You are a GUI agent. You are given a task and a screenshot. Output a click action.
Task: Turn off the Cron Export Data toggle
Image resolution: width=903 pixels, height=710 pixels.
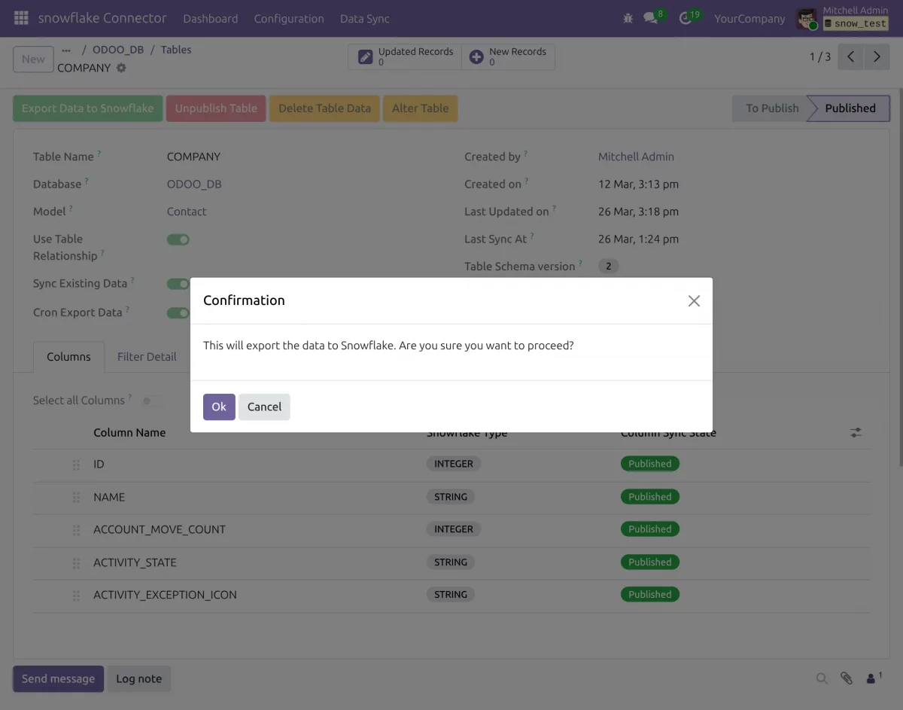(178, 312)
